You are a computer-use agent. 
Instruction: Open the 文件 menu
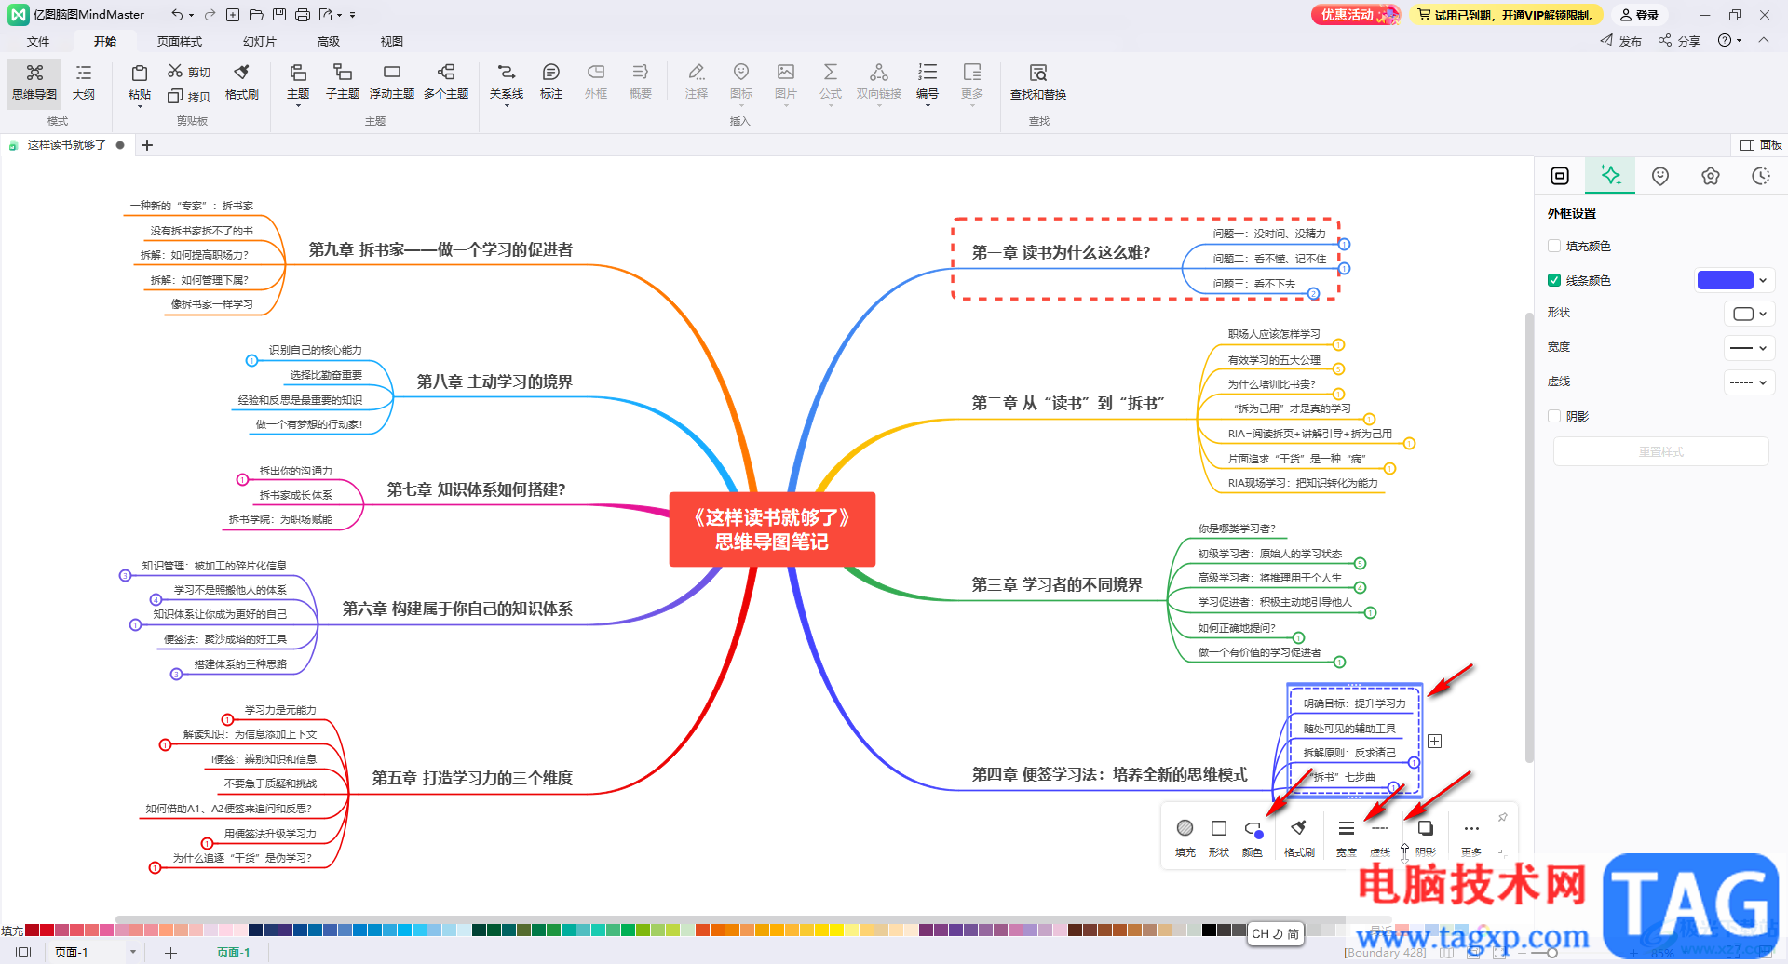click(38, 42)
